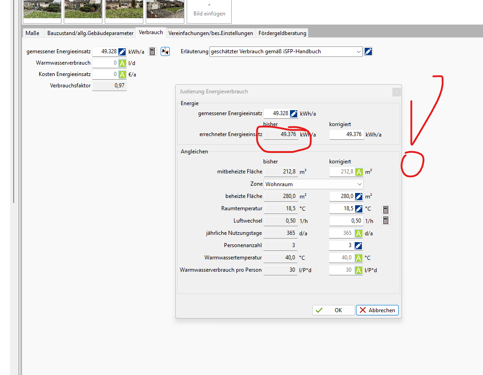Switch to Bauzustand/allg.Gebäudeparameter tab

[90, 33]
